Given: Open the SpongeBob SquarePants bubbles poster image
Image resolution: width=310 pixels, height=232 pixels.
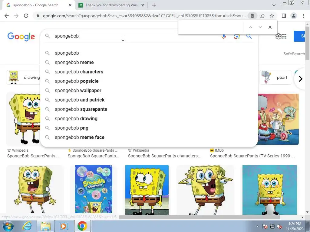Looking at the screenshot, I should click(94, 189).
